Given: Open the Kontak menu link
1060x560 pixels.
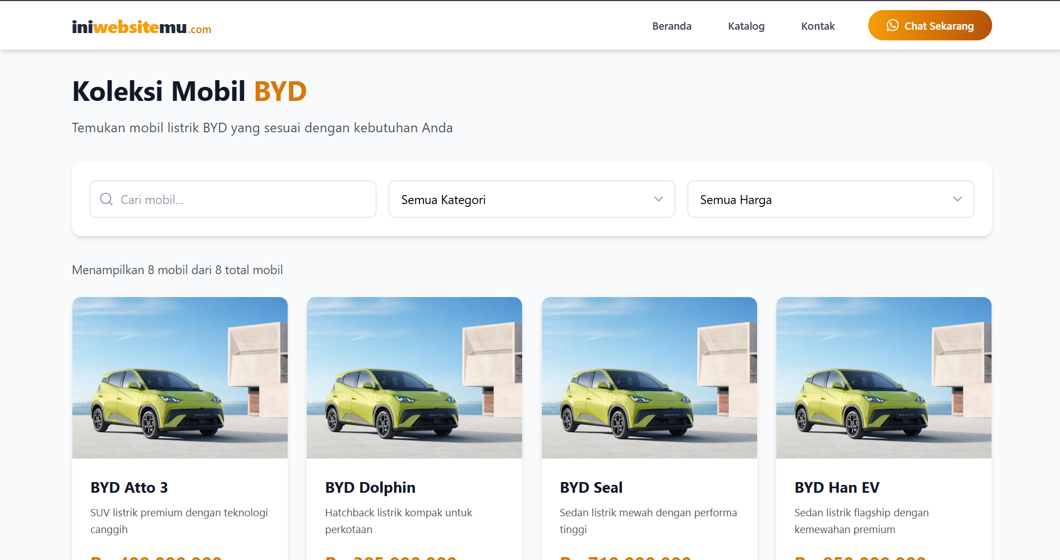Looking at the screenshot, I should click(818, 26).
